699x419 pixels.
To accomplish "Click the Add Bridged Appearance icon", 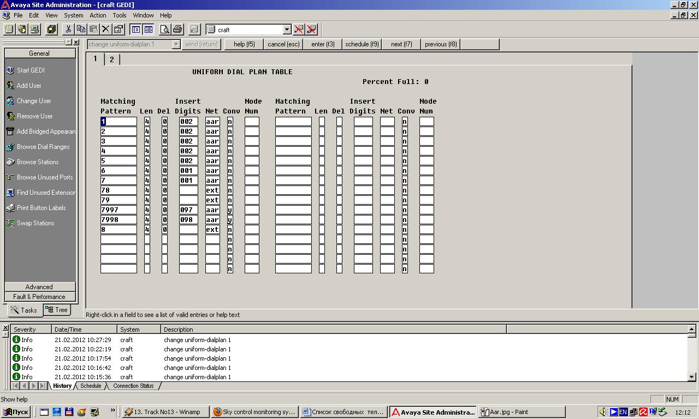I will (x=10, y=131).
